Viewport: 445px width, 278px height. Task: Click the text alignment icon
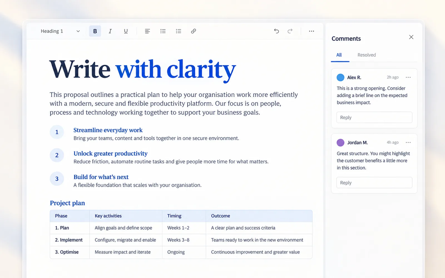tap(147, 31)
